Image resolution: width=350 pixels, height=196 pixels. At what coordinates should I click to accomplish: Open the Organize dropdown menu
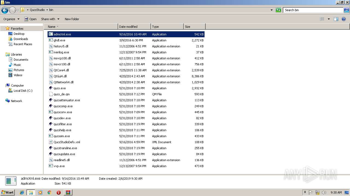pyautogui.click(x=11, y=19)
